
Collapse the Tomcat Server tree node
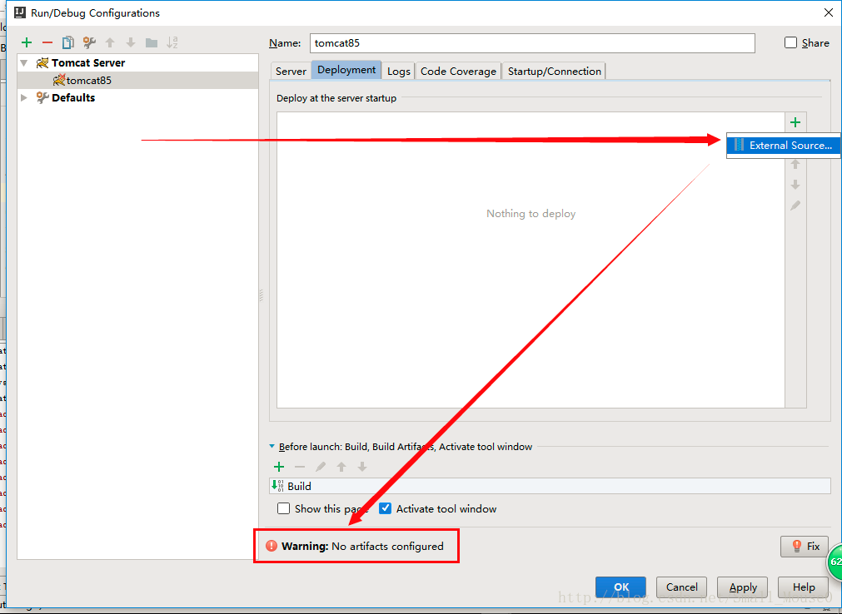pyautogui.click(x=23, y=62)
